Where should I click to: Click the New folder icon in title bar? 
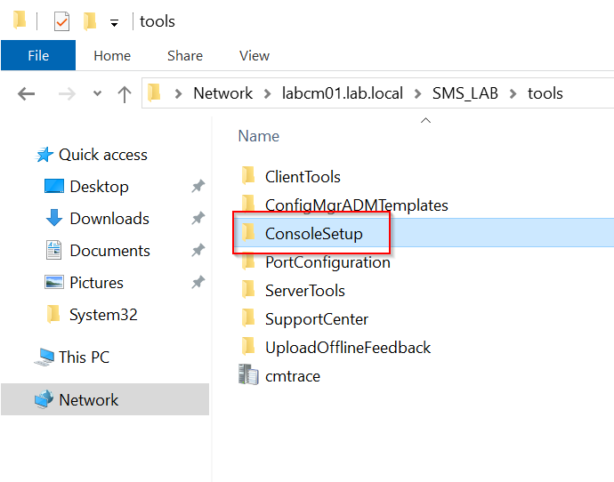point(90,21)
